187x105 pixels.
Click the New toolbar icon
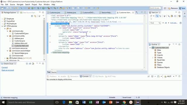point(2,8)
